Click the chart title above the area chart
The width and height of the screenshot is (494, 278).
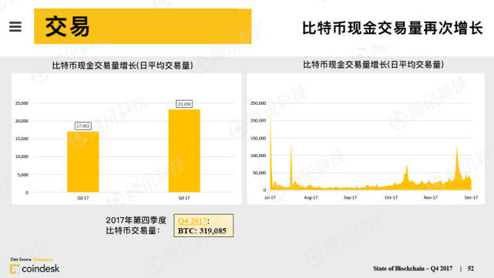coord(373,65)
